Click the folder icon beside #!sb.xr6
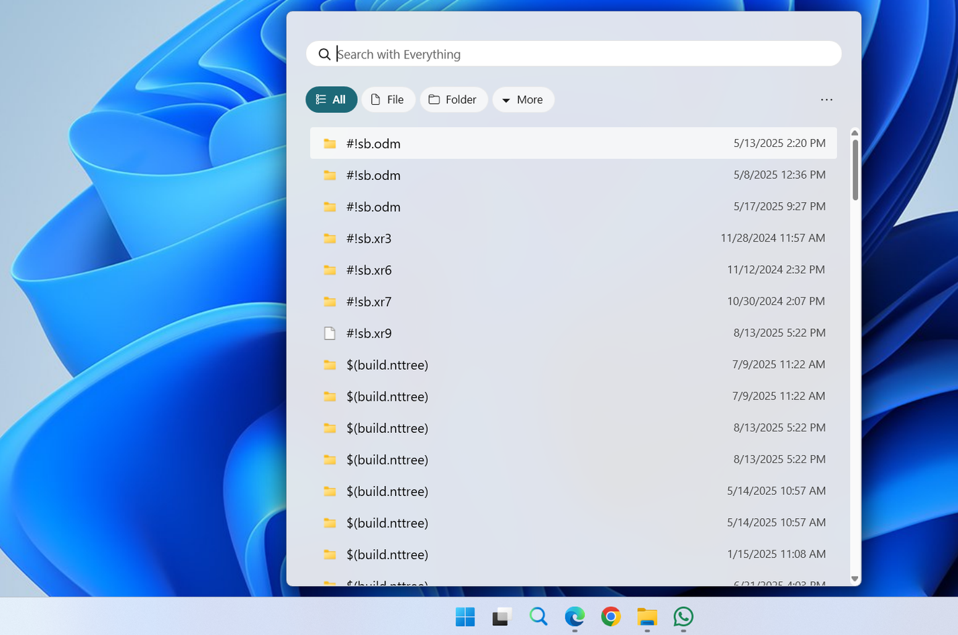Image resolution: width=958 pixels, height=635 pixels. coord(330,270)
